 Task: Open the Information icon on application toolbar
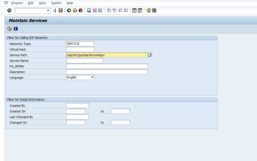(15, 29)
